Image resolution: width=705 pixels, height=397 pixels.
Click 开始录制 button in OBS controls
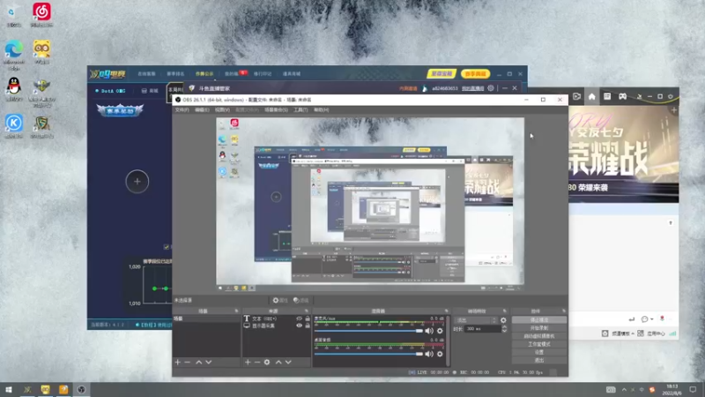click(539, 328)
